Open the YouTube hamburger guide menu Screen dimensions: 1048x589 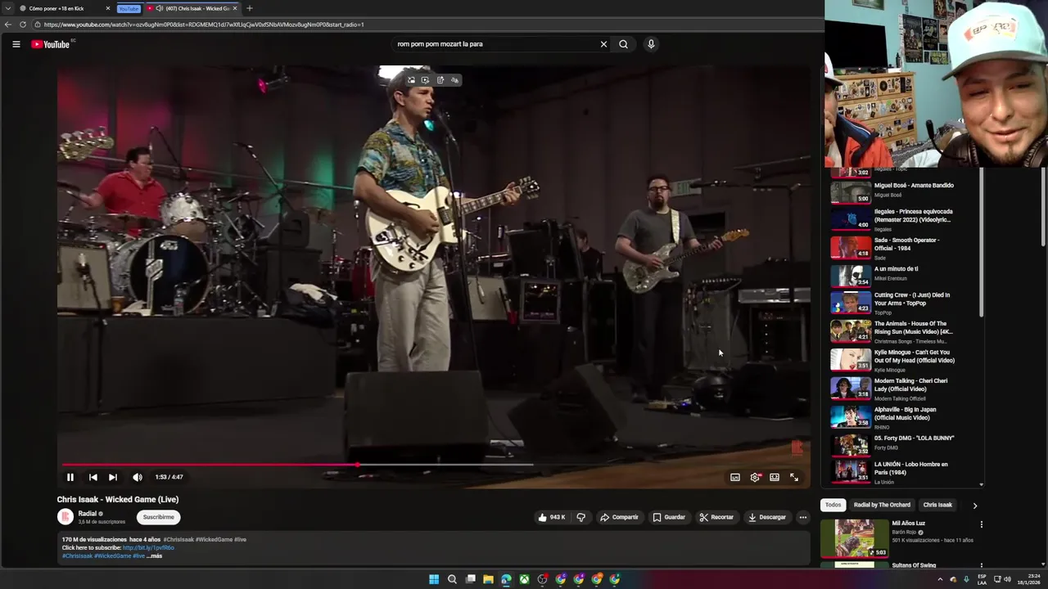[x=16, y=44]
